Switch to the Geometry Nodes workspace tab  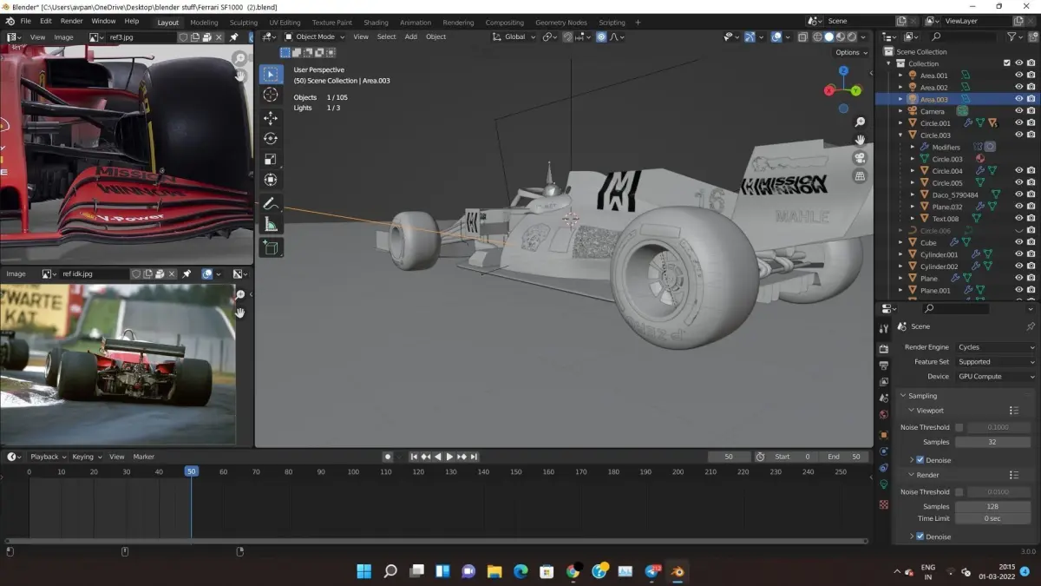coord(560,23)
